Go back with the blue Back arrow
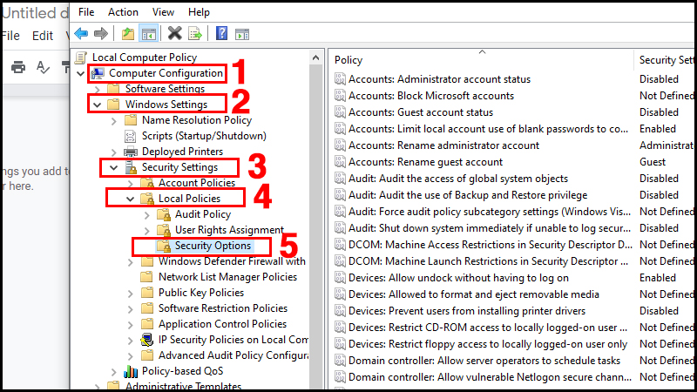Viewport: 697px width, 392px height. [x=81, y=33]
